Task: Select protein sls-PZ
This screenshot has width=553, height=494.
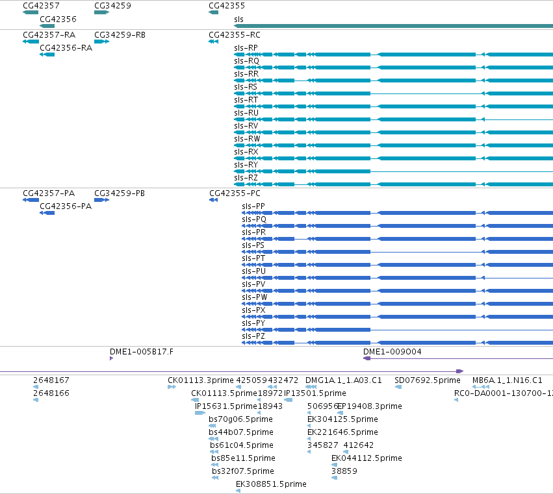Action: click(253, 337)
